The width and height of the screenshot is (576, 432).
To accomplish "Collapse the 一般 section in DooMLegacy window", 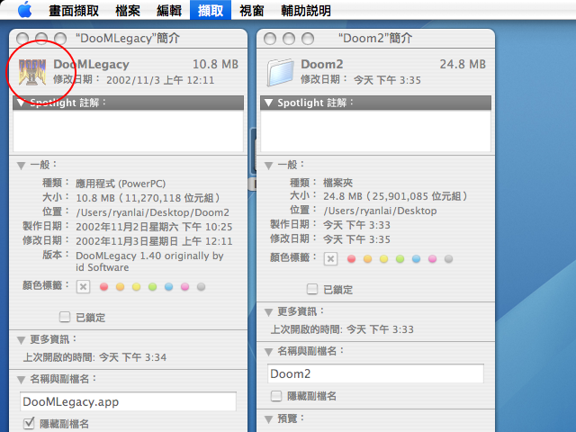I will (x=21, y=166).
